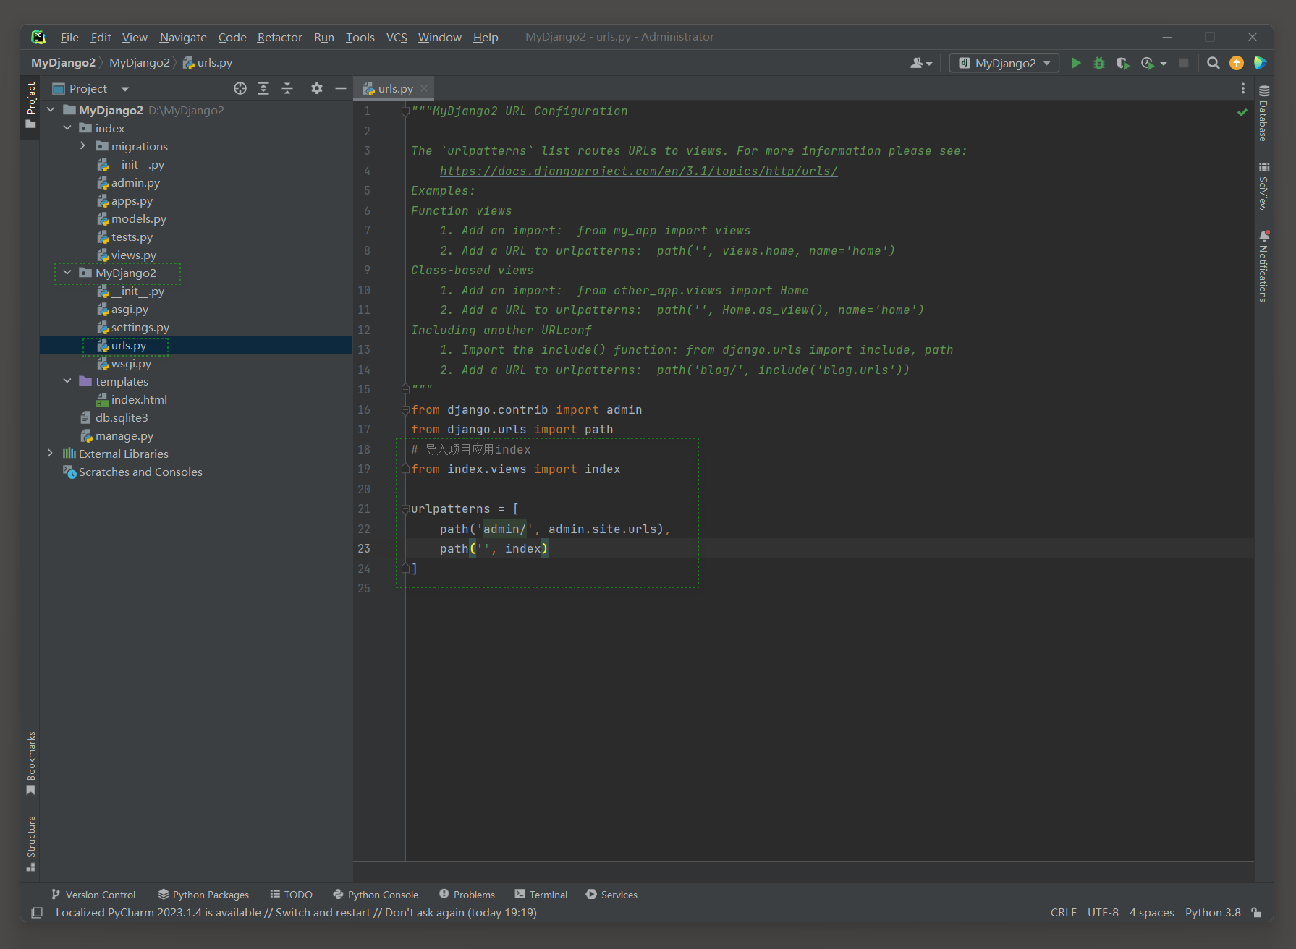
Task: Click the Django docs URL link in docstring
Action: pyautogui.click(x=638, y=171)
